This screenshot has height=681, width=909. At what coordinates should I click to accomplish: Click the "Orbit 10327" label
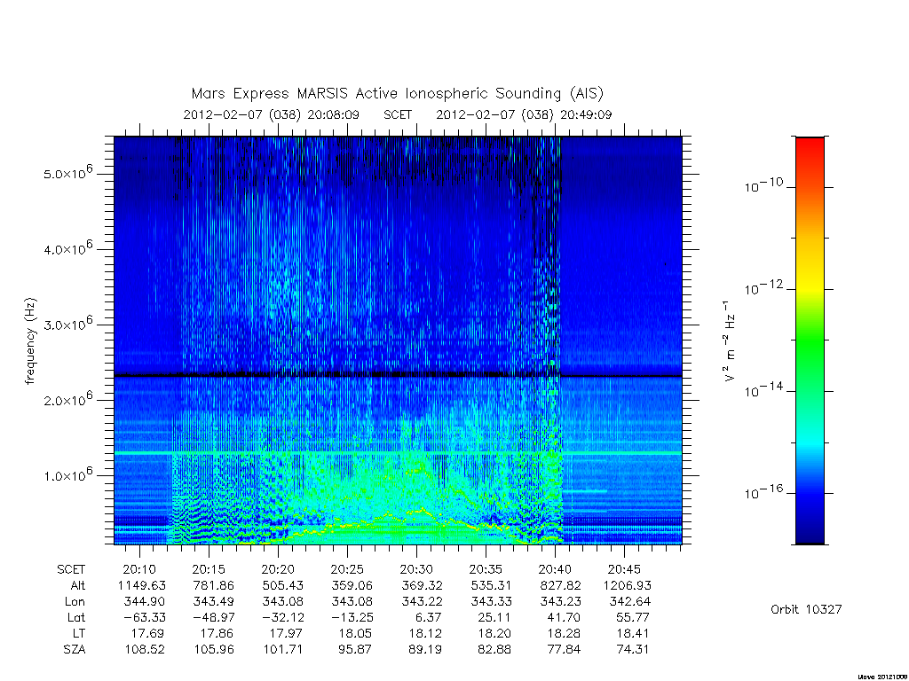[x=806, y=609]
